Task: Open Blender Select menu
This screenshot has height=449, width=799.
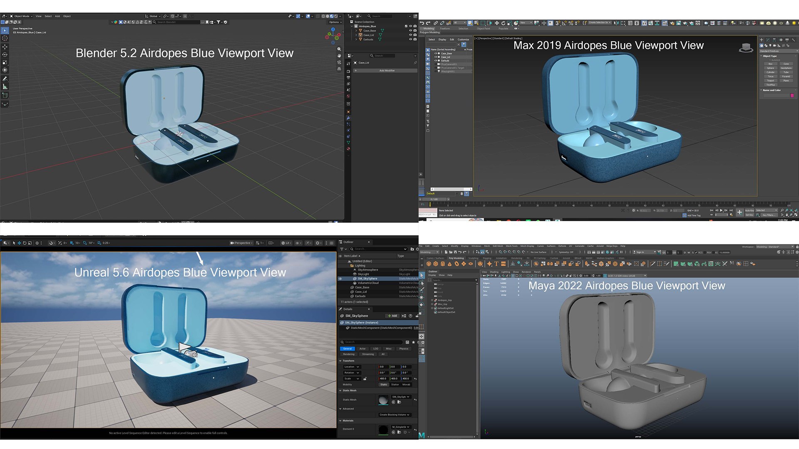Action: [48, 16]
